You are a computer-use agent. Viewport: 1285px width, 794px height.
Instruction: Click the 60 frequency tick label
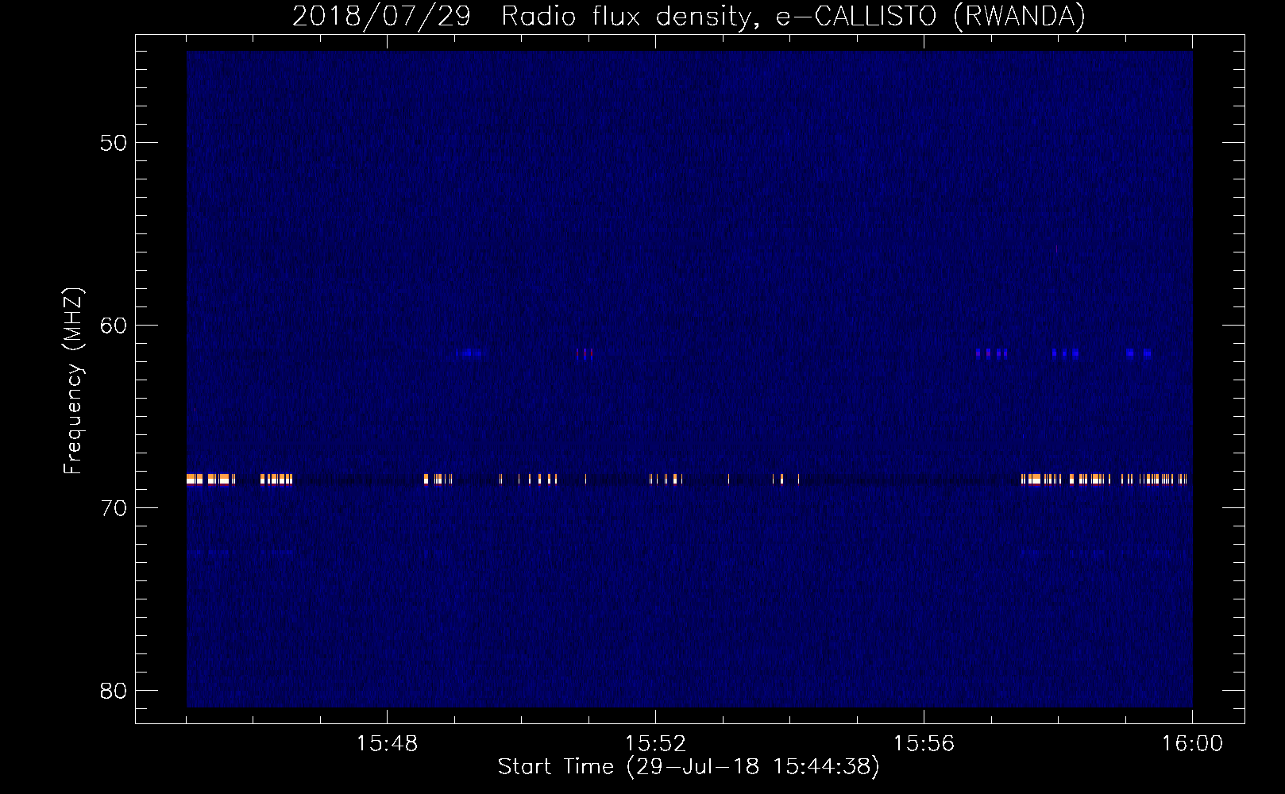coord(114,326)
